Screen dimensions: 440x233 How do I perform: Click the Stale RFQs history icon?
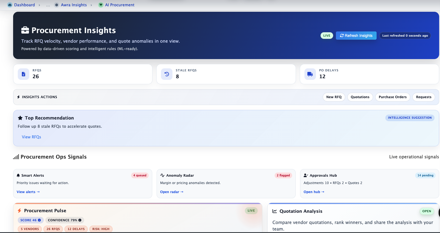(167, 74)
